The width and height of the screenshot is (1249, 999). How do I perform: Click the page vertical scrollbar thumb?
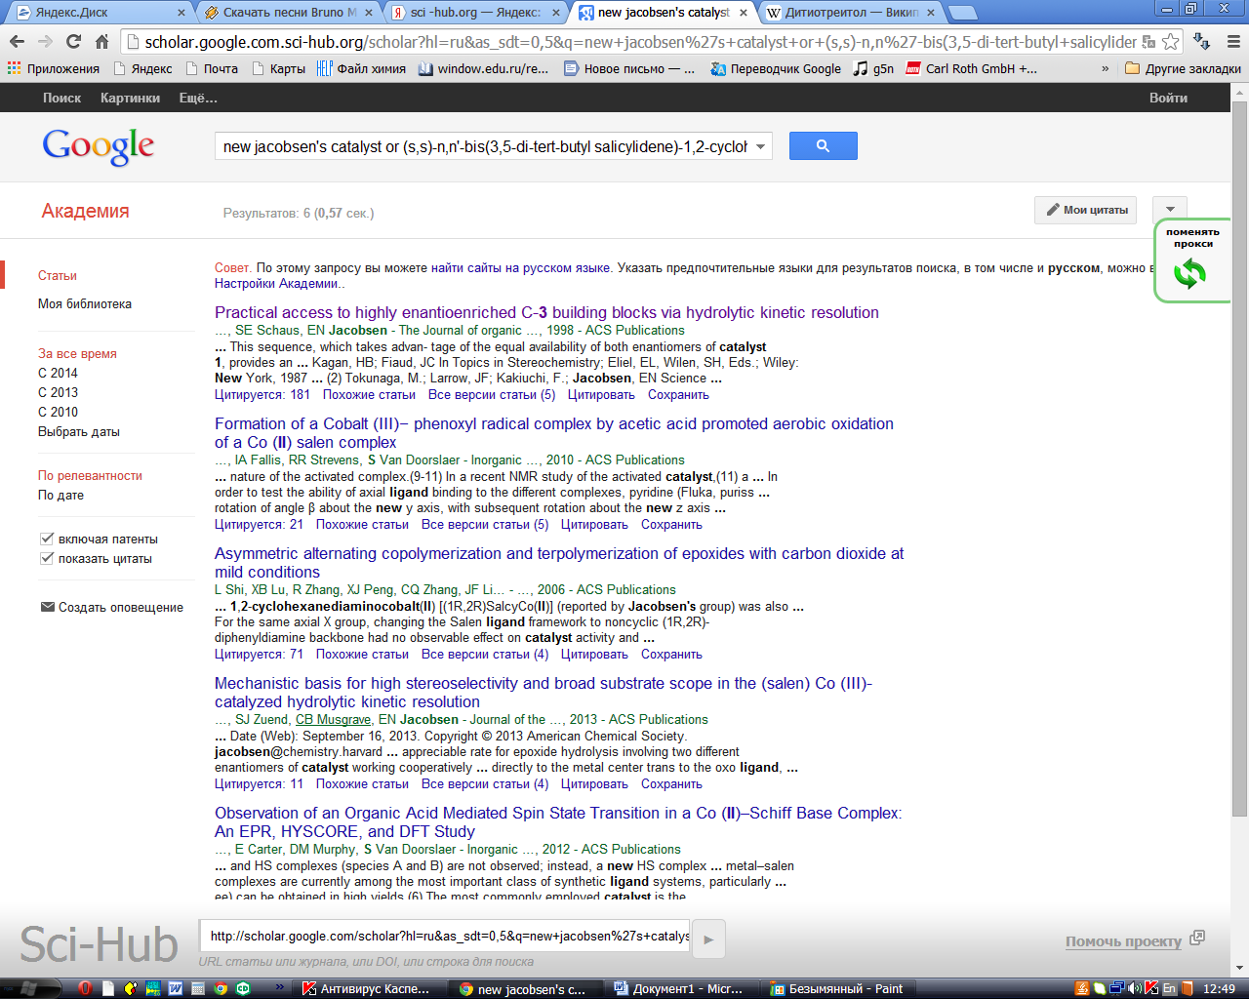pos(1240,459)
